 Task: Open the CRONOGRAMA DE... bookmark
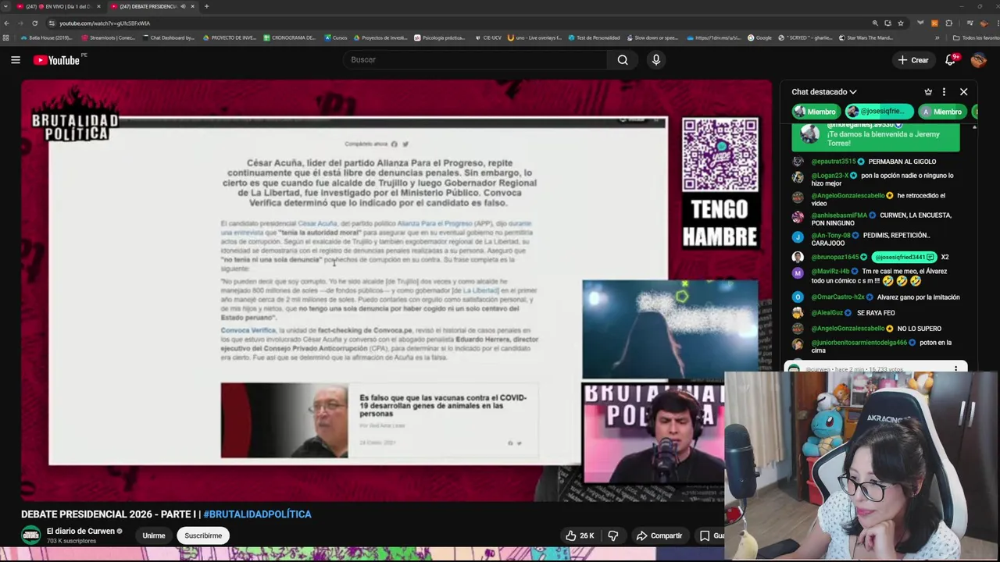point(290,37)
